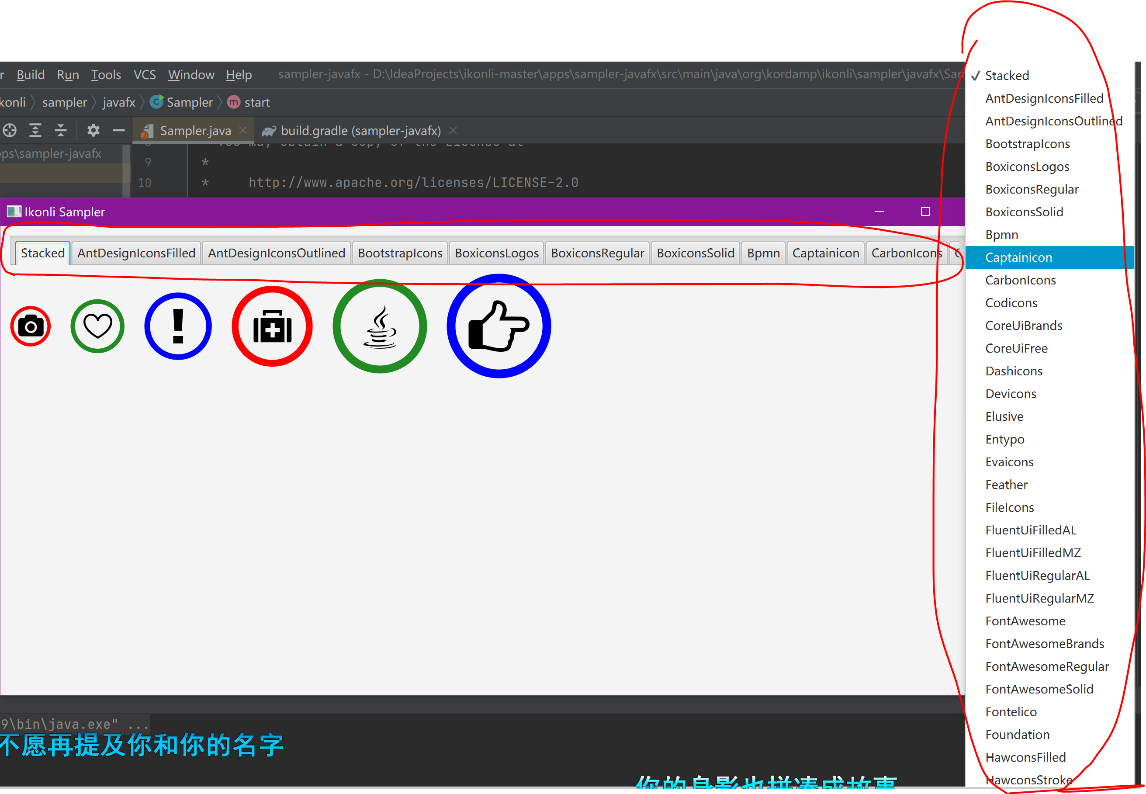Close the build.gradle editor tab
This screenshot has height=794, width=1146.
[x=453, y=130]
